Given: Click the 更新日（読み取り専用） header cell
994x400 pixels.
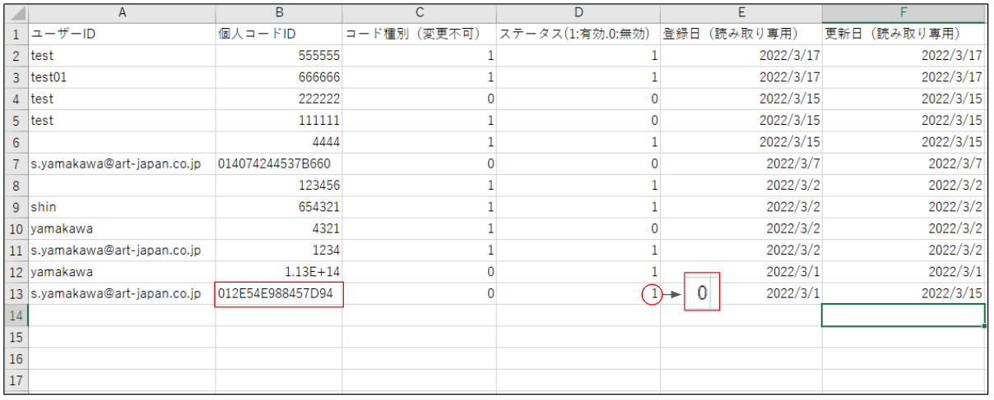Looking at the screenshot, I should (903, 34).
